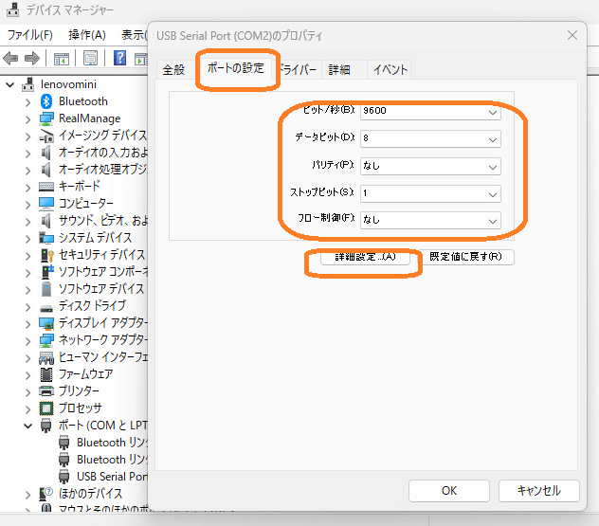Expand the Bluetooth tree node
This screenshot has height=526, width=599.
[x=27, y=102]
